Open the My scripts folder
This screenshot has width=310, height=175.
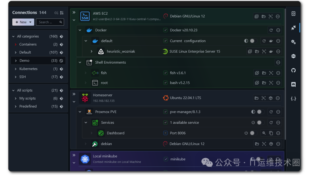[38, 98]
